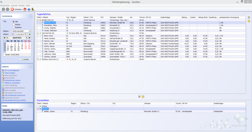
Task: Click the Fahrt anlegen action icon
Action: click(3, 73)
